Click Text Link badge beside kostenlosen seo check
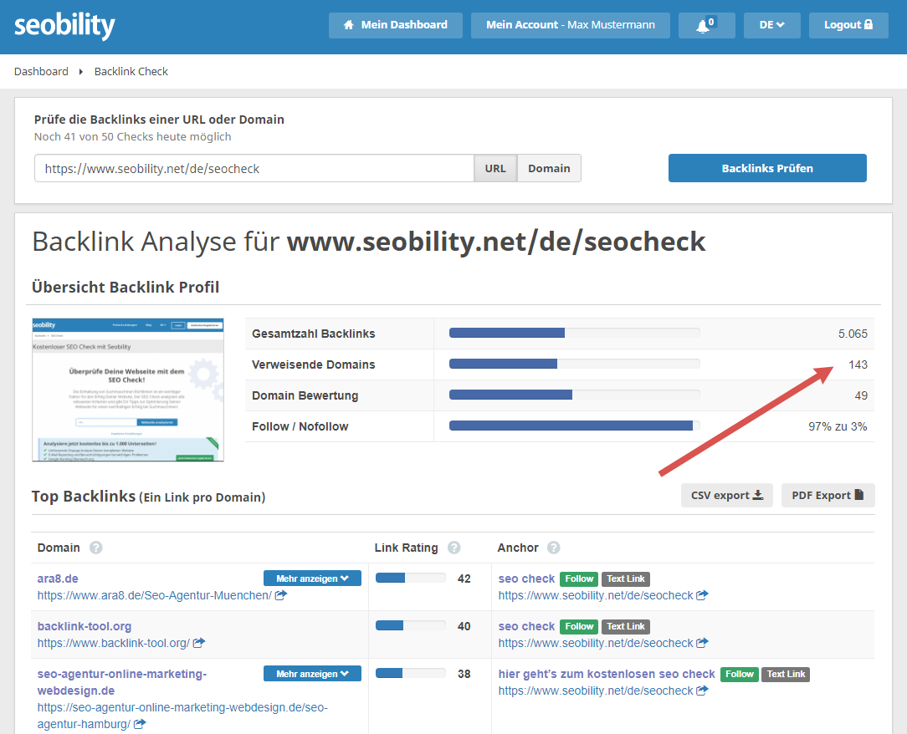The width and height of the screenshot is (907, 734). point(786,674)
